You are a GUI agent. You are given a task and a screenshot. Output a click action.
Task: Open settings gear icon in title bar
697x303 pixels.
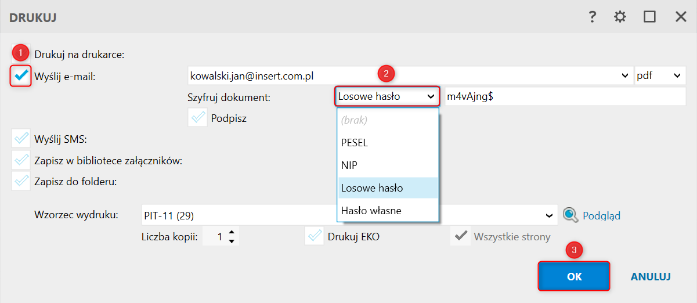coord(620,17)
